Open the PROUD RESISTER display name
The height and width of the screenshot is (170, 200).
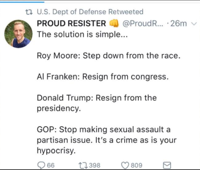coord(71,24)
